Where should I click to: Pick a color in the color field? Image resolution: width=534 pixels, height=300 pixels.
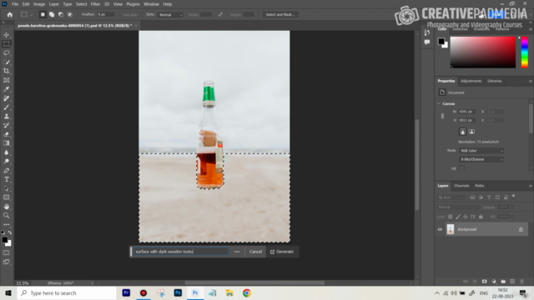pos(483,52)
